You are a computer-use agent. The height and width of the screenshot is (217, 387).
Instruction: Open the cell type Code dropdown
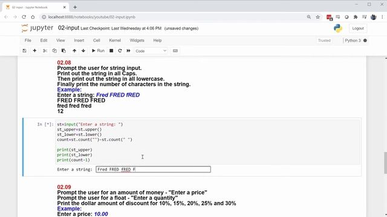pos(151,51)
